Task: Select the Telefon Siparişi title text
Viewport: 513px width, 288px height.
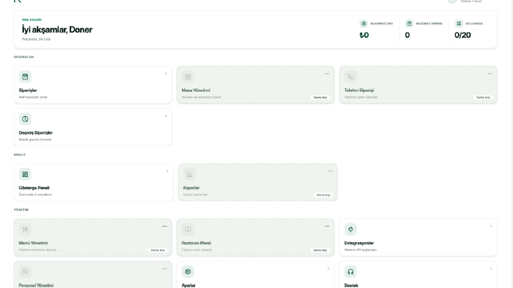Action: (x=359, y=90)
